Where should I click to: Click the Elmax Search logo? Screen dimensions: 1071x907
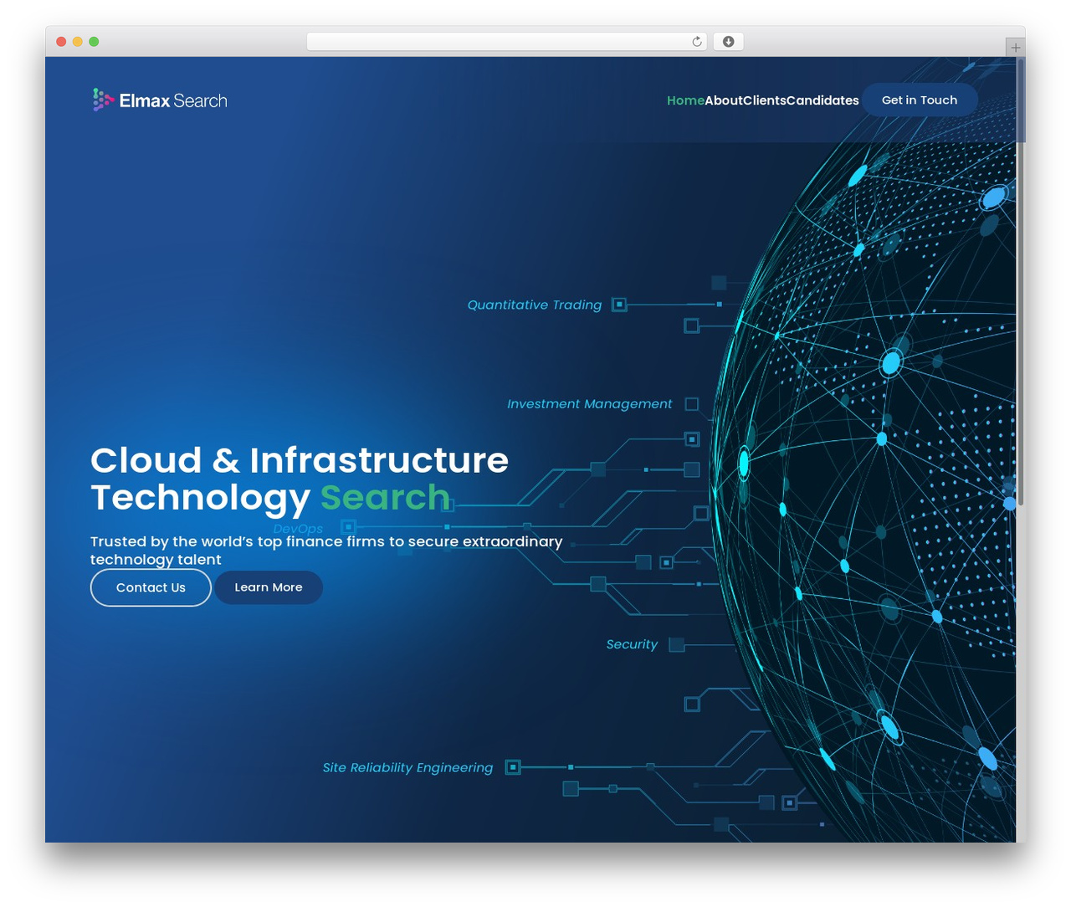coord(160,100)
